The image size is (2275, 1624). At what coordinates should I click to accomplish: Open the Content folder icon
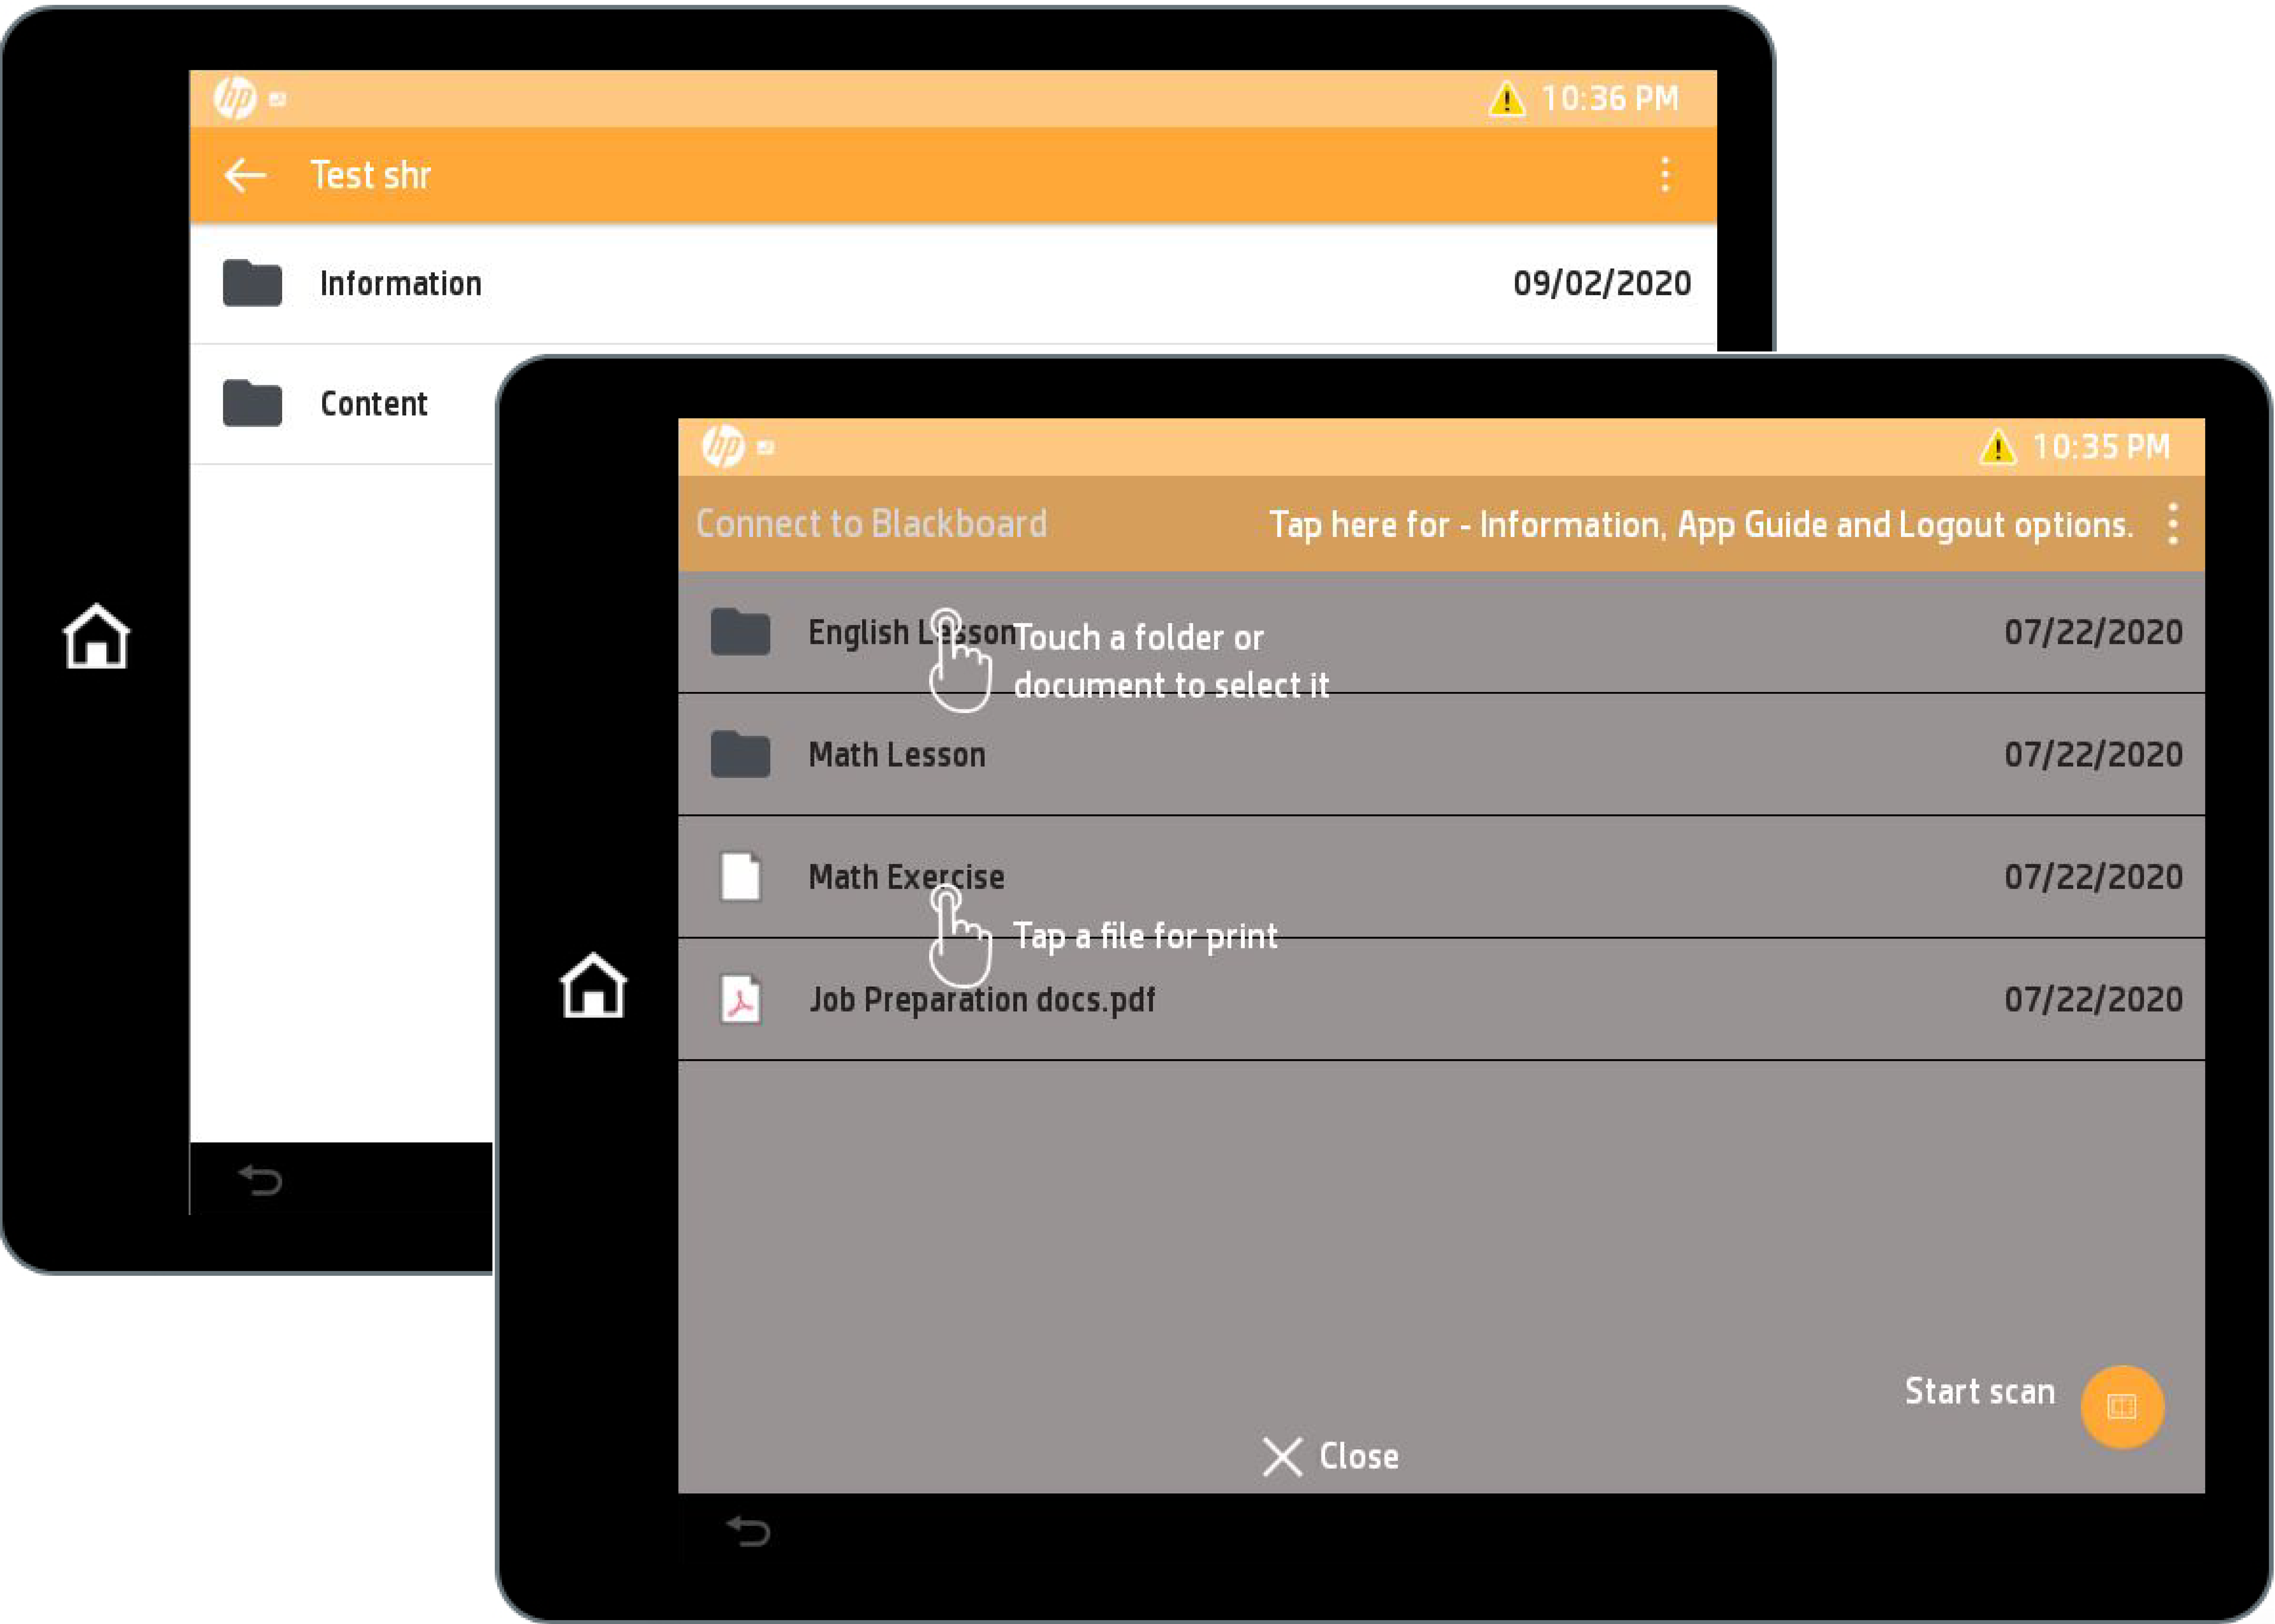pyautogui.click(x=252, y=403)
